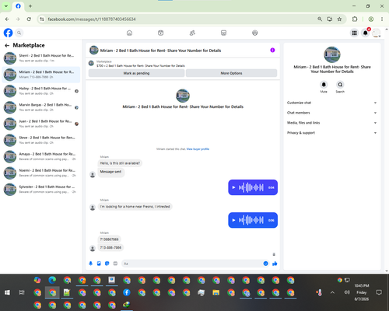Viewport: 389px width, 311px height.
Task: Focus the Aa message input field
Action: (192, 264)
